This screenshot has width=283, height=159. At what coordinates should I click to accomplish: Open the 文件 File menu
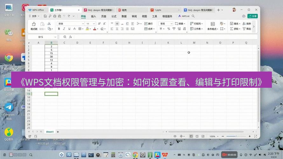[x=34, y=16]
